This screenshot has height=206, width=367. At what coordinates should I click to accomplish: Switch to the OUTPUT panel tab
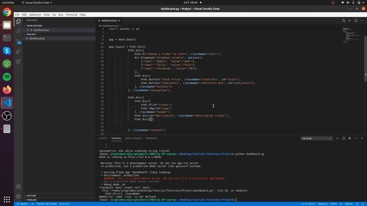pos(103,138)
